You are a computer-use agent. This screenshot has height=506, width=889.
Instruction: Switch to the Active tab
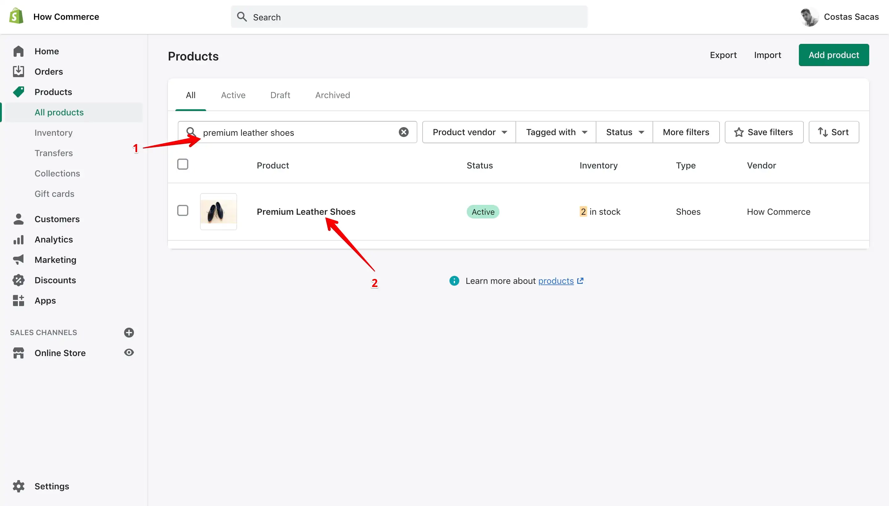pyautogui.click(x=233, y=95)
